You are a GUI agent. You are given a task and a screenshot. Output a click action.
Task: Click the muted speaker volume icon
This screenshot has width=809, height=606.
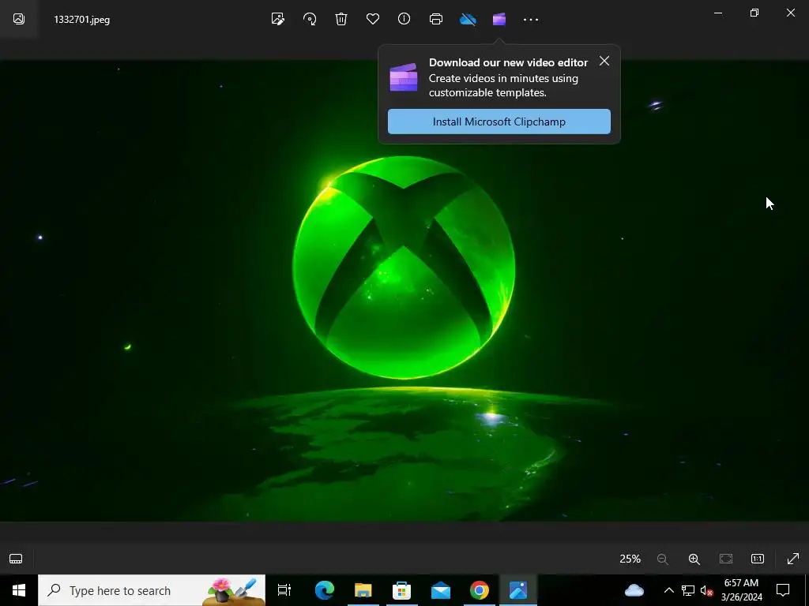click(707, 590)
